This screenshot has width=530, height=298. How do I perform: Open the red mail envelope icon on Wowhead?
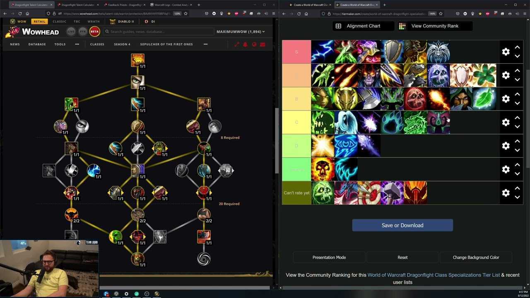263,44
